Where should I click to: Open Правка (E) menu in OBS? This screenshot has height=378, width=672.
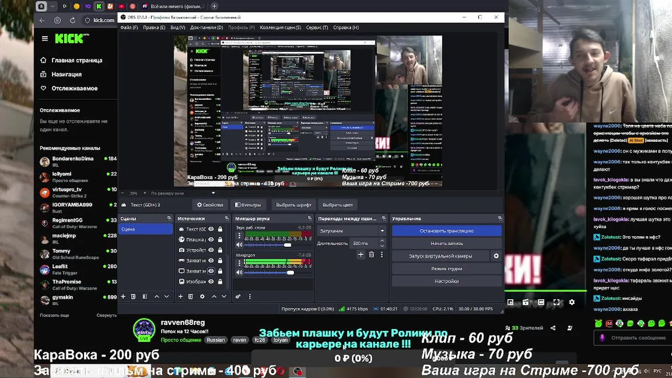[154, 27]
